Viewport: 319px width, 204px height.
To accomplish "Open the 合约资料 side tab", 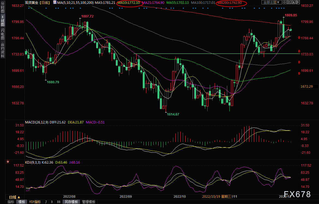I will click(x=2, y=51).
